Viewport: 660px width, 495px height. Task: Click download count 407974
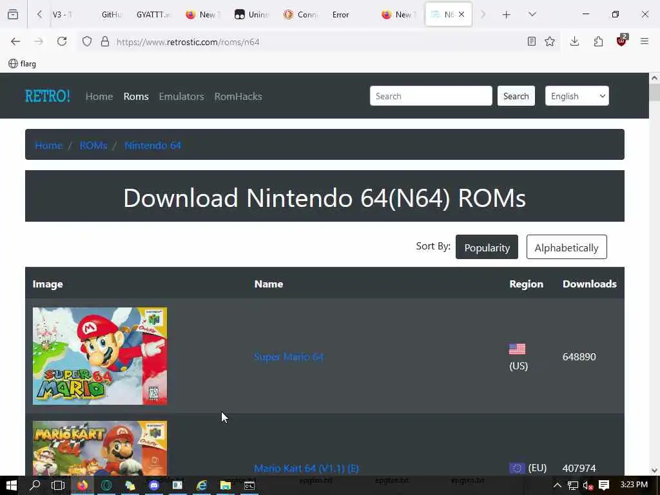click(579, 468)
